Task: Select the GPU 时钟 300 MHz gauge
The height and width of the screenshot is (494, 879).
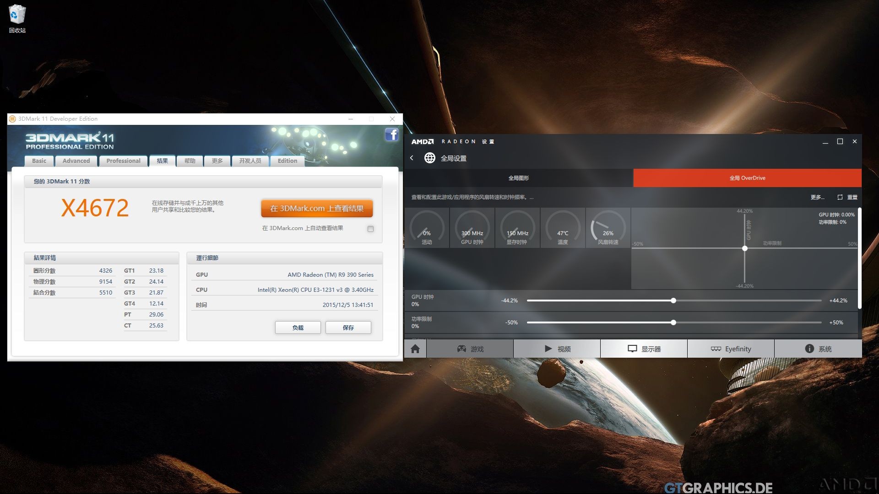Action: (472, 228)
